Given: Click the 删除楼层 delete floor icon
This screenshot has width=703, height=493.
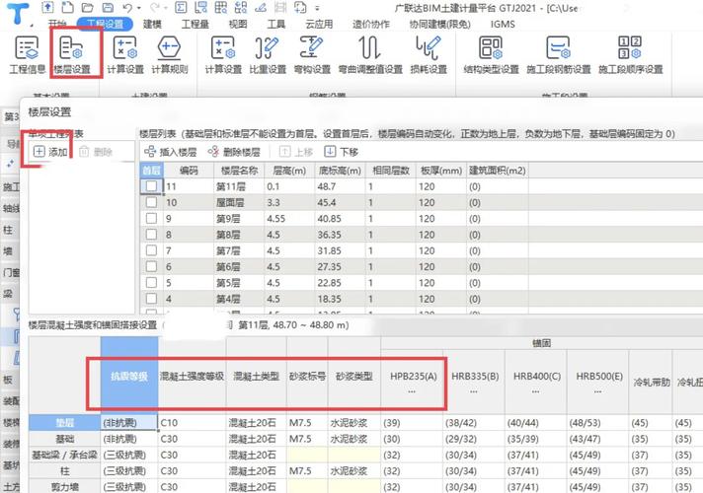Looking at the screenshot, I should point(213,152).
